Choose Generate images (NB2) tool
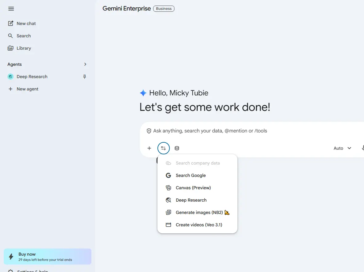 (x=197, y=212)
